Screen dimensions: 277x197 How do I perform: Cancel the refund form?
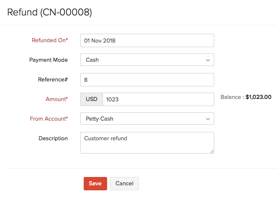(124, 184)
